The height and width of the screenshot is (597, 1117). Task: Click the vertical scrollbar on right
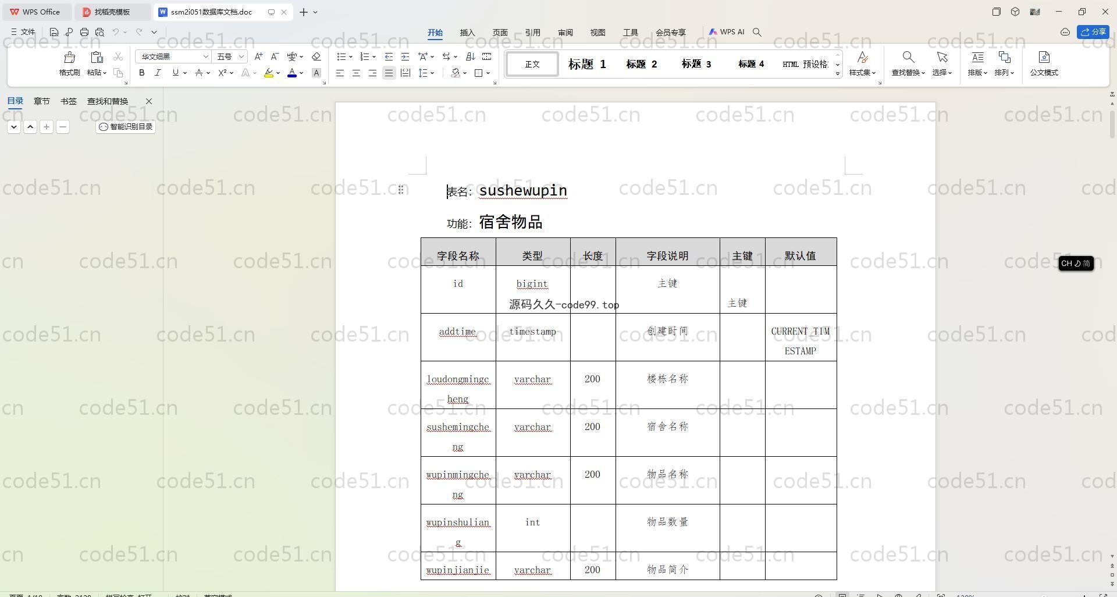pyautogui.click(x=1112, y=124)
